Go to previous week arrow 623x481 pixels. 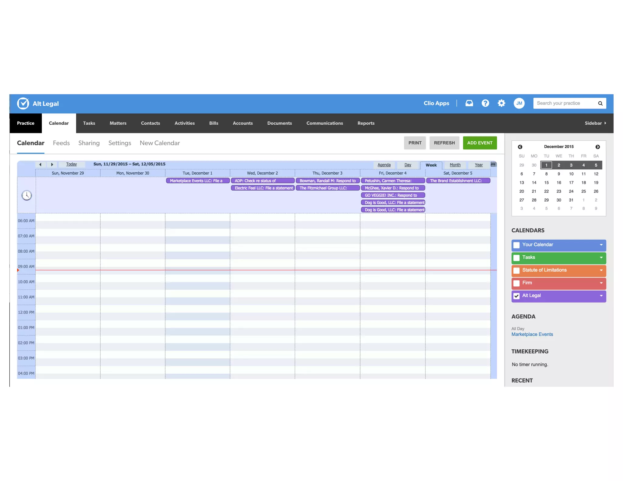click(40, 164)
